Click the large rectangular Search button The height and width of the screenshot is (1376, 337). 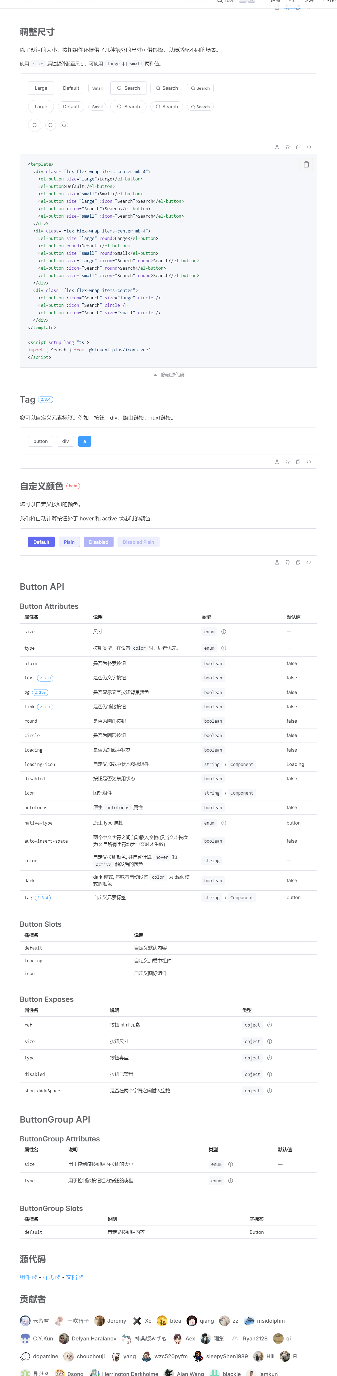click(129, 88)
